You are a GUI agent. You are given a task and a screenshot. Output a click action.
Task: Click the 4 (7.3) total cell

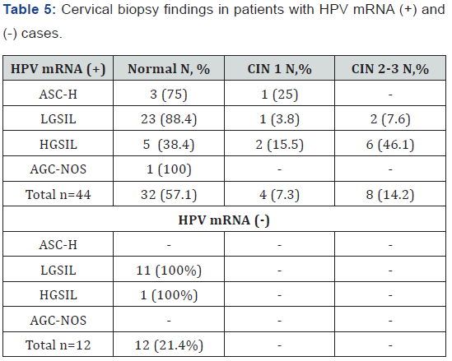(279, 194)
